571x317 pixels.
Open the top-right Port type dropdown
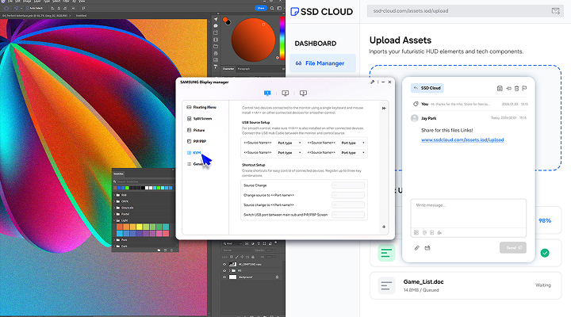(352, 143)
